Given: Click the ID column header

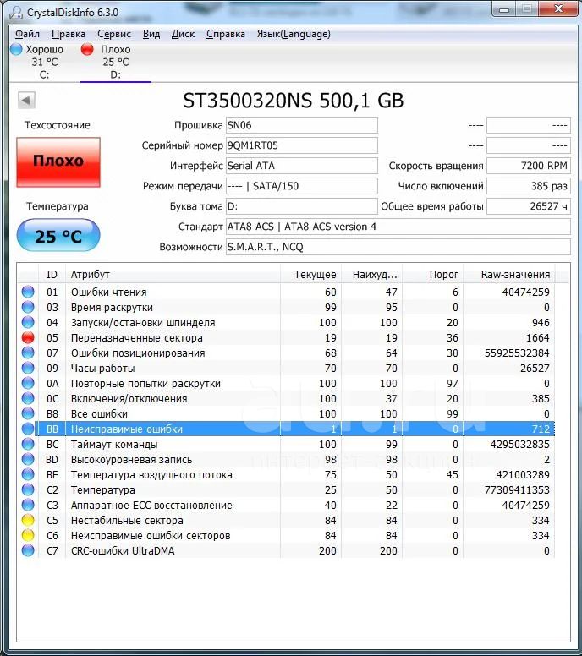Looking at the screenshot, I should 52,275.
